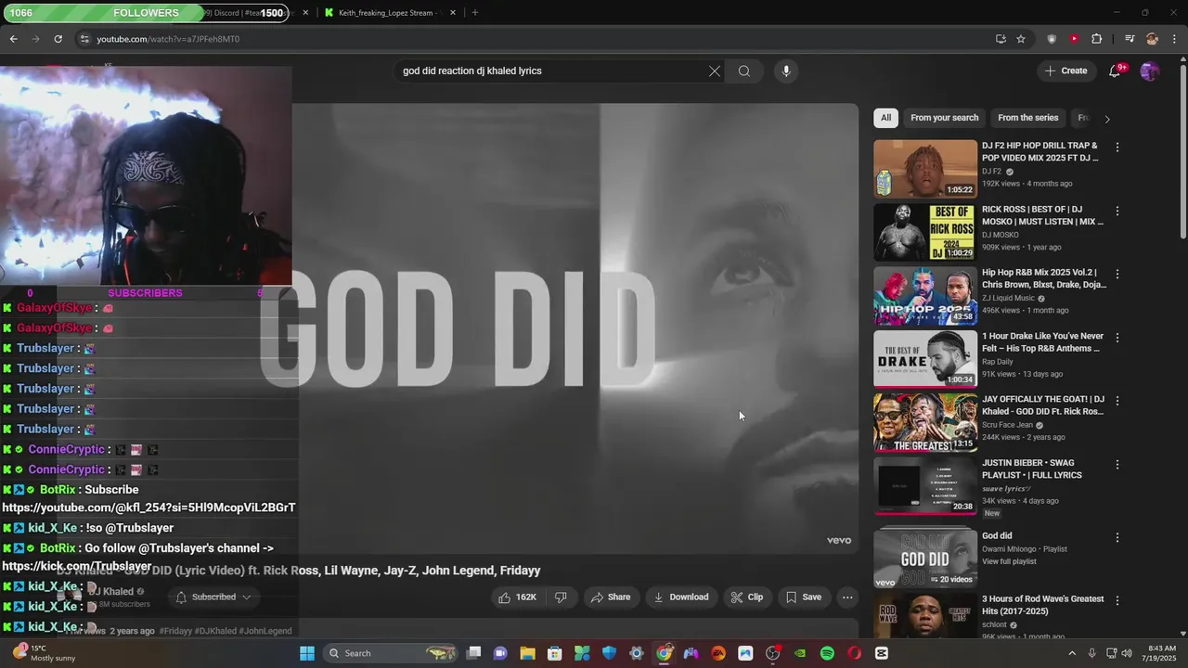Open more actions for the video
The width and height of the screenshot is (1188, 668).
(x=847, y=597)
